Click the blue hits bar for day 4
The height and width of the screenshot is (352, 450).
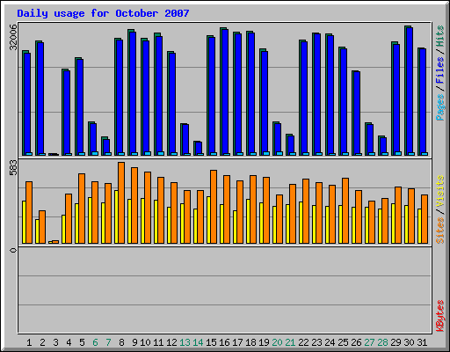tap(67, 112)
